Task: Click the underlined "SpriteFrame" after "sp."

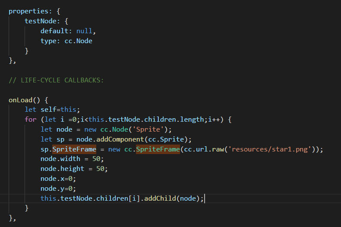Action: click(x=74, y=149)
